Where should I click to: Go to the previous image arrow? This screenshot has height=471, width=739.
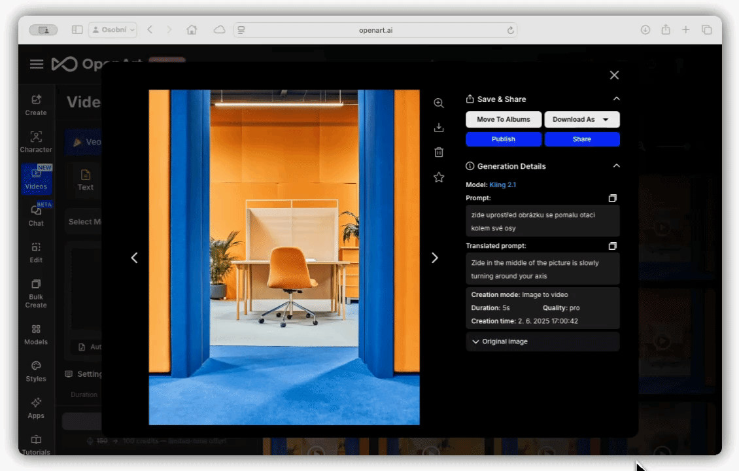coord(134,258)
